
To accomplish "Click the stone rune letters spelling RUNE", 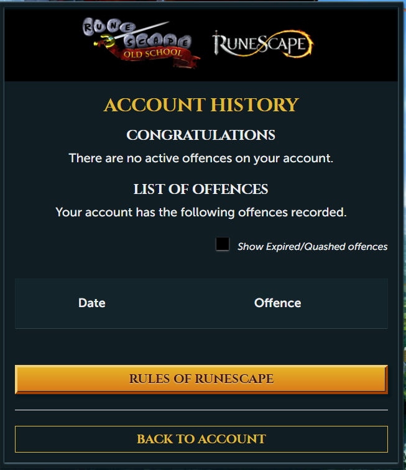I will pyautogui.click(x=108, y=27).
